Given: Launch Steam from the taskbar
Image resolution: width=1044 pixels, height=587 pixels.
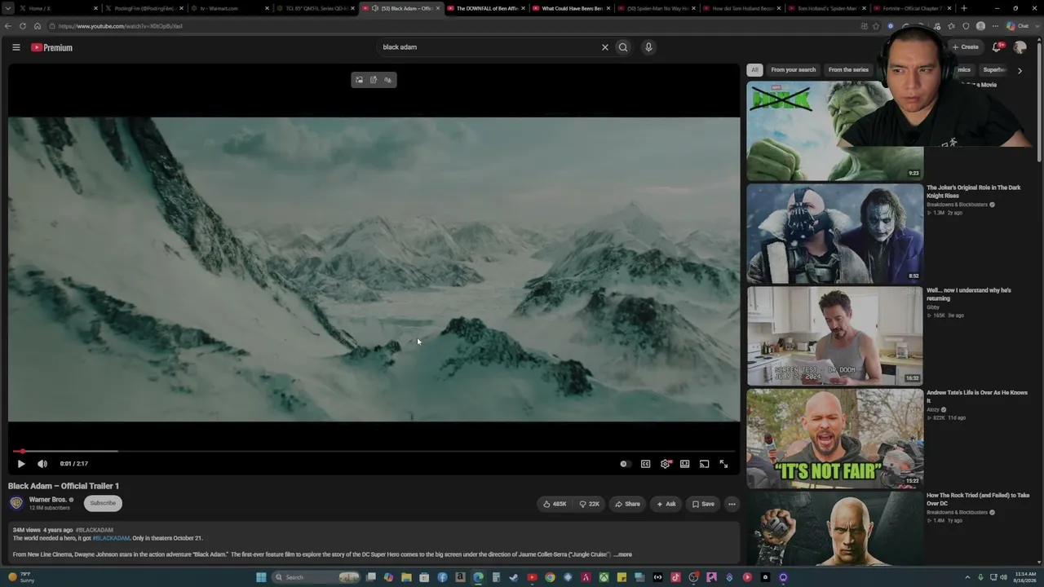Looking at the screenshot, I should pyautogui.click(x=514, y=577).
